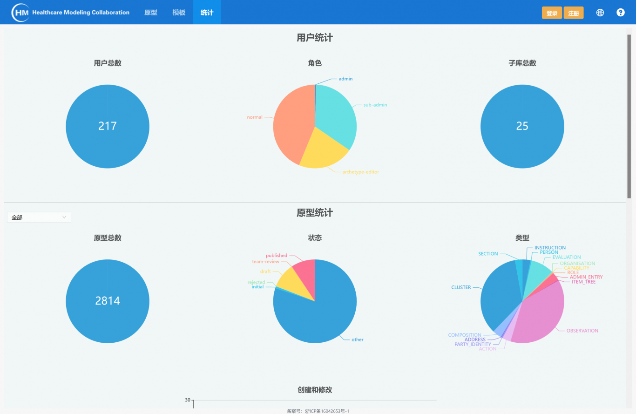Screen dimensions: 636x414
Task: Click the 角色 chart title
Action: [315, 63]
